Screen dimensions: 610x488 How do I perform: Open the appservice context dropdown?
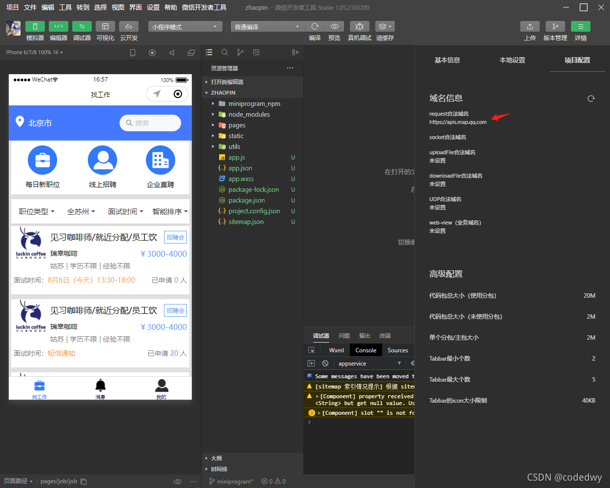coord(369,363)
